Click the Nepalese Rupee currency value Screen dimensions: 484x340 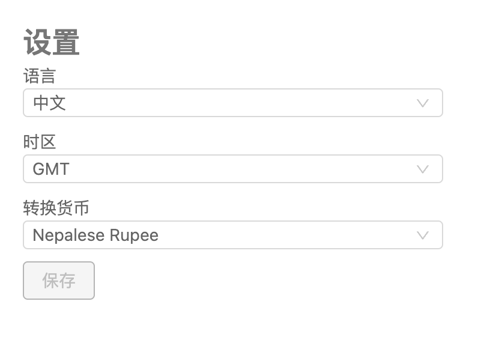95,235
